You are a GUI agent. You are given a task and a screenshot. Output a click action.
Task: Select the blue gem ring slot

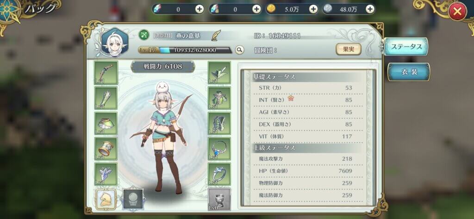[219, 149]
